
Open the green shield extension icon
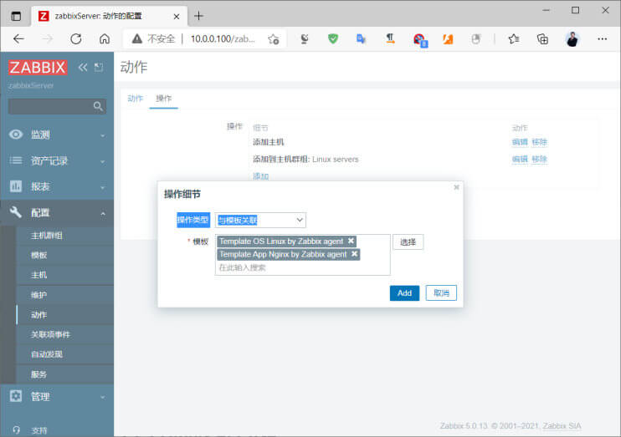[x=333, y=38]
